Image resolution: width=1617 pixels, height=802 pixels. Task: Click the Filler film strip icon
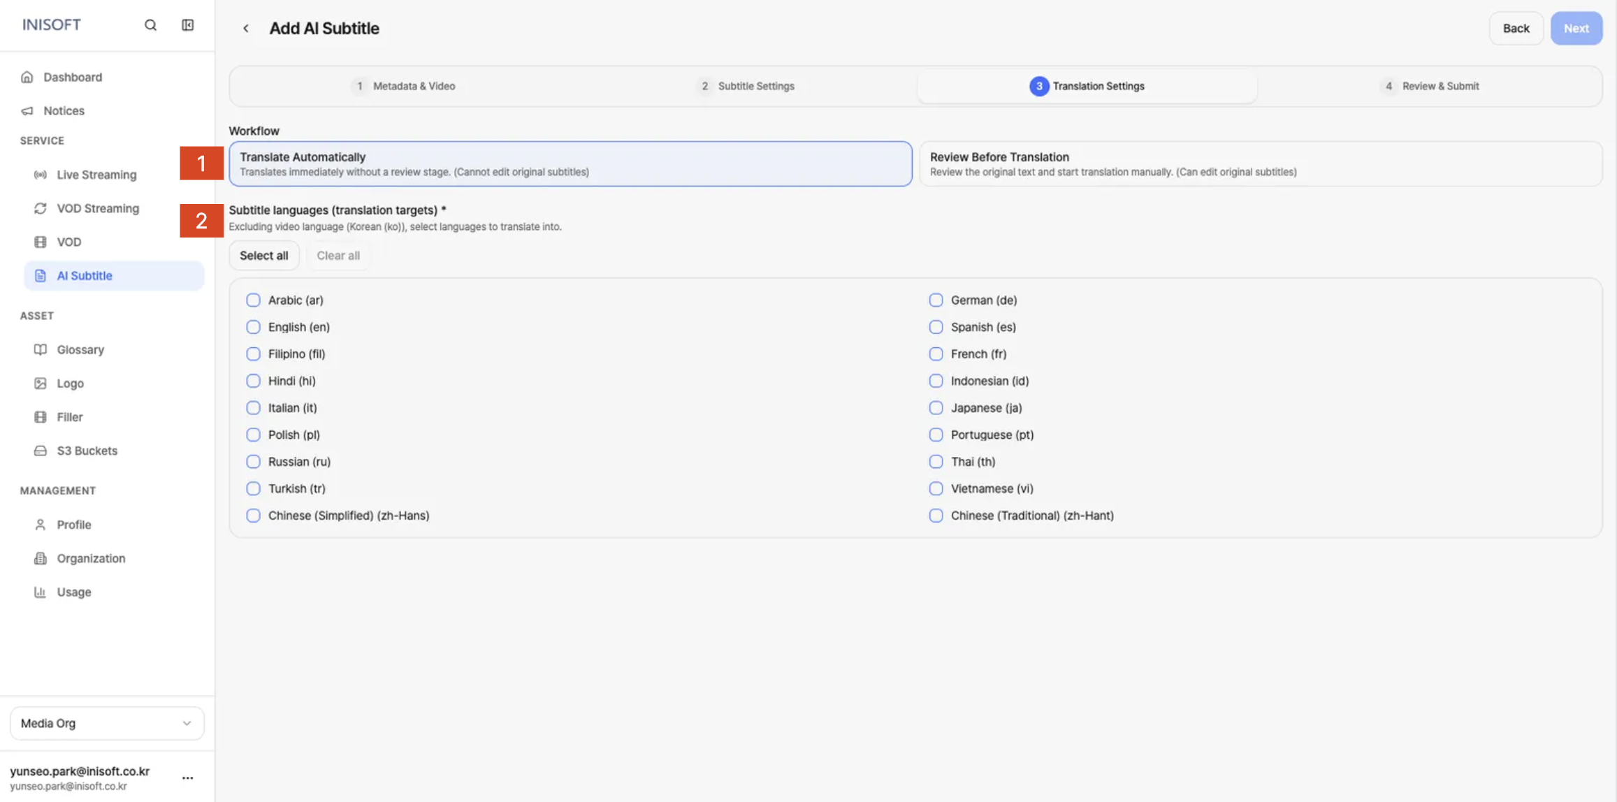tap(41, 416)
